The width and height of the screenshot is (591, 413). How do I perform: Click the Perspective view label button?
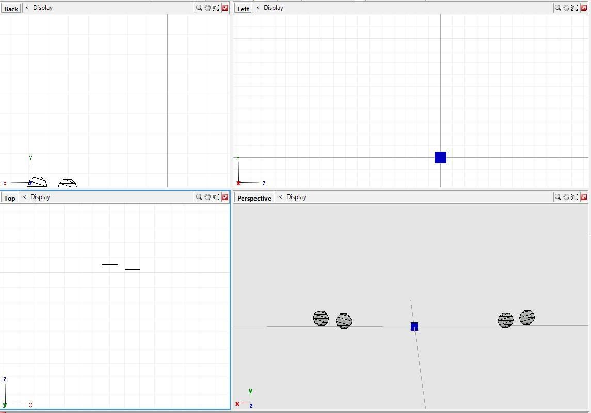254,198
